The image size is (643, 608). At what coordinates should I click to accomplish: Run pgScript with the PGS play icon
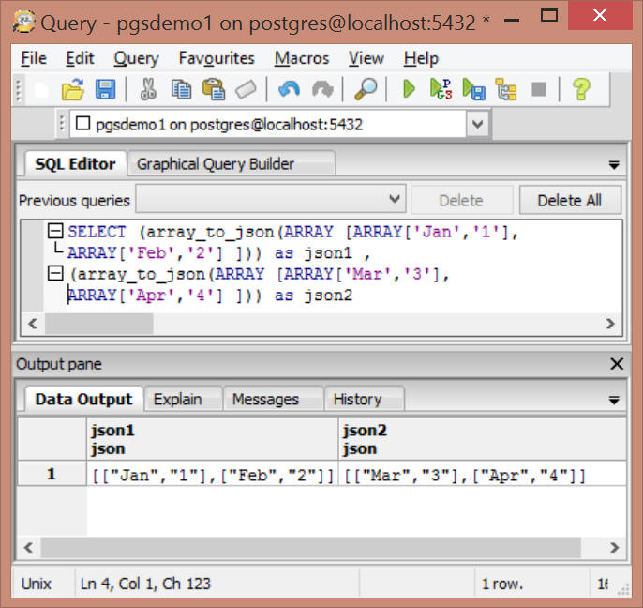point(441,89)
